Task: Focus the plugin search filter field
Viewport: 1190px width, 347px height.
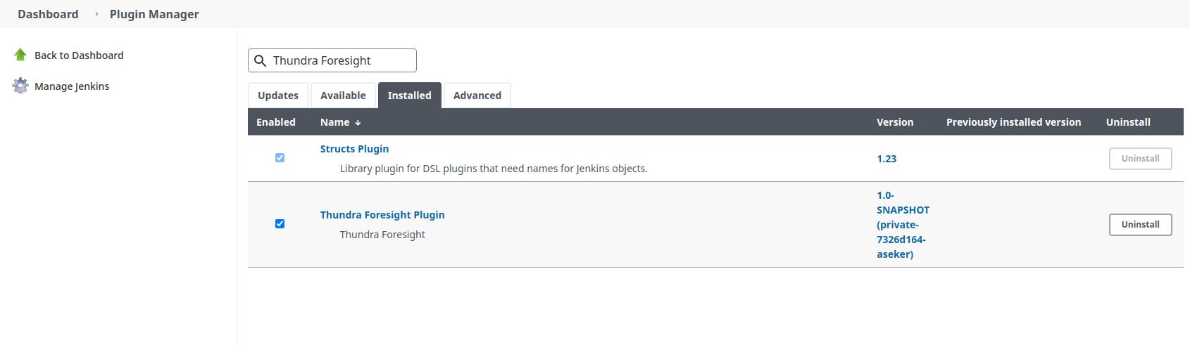Action: [x=332, y=60]
